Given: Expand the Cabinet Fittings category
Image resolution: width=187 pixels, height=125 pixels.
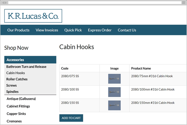Looking at the screenshot, I should 18,106.
